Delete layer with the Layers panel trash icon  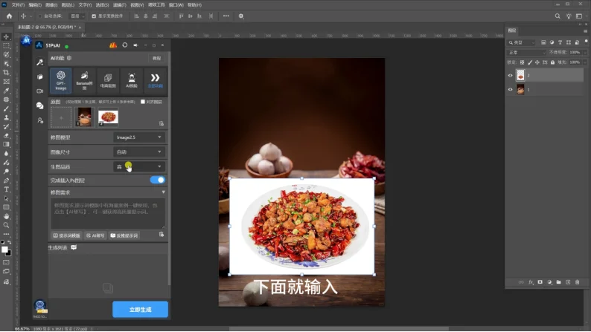click(578, 282)
